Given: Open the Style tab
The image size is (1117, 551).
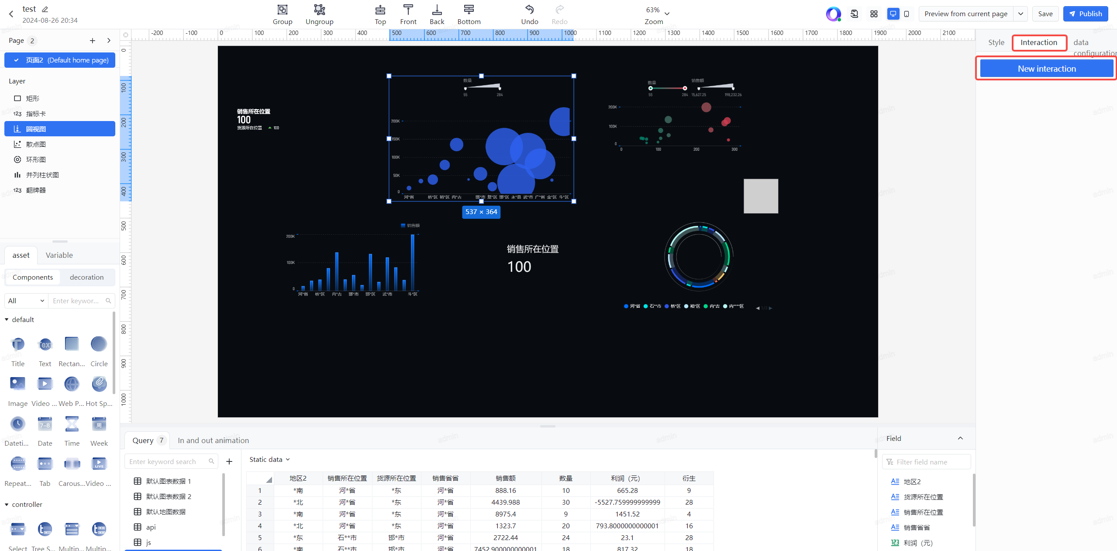Looking at the screenshot, I should point(996,42).
